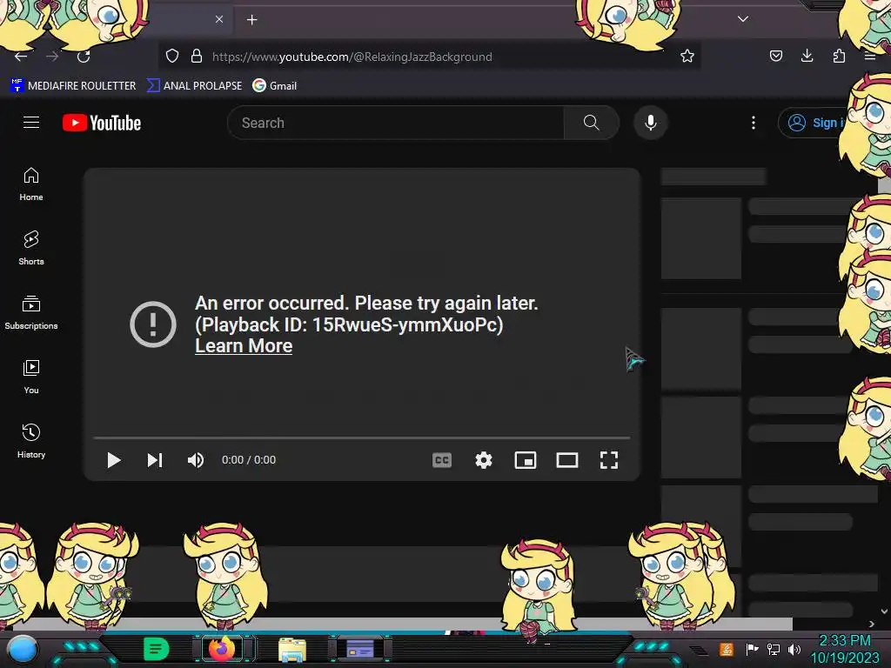Click the video progress bar

pyautogui.click(x=362, y=438)
